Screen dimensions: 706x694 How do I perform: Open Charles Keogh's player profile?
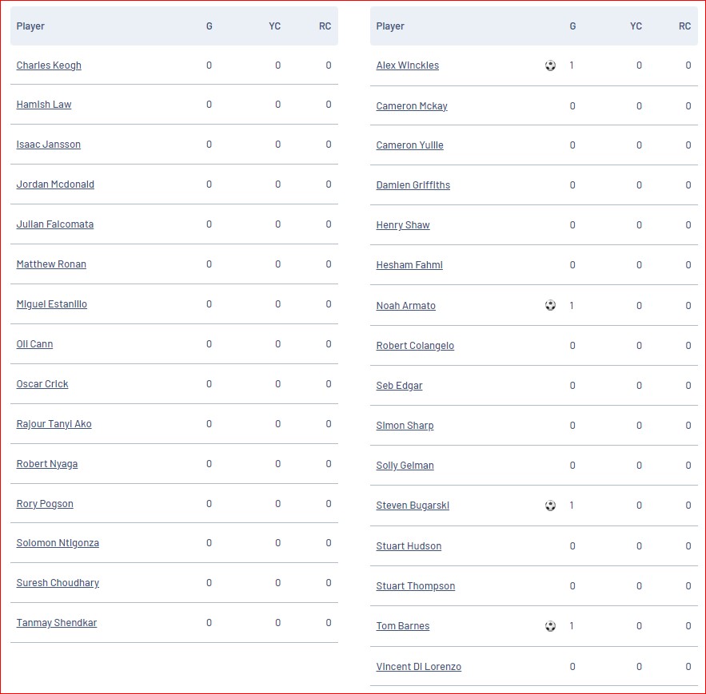coord(49,65)
